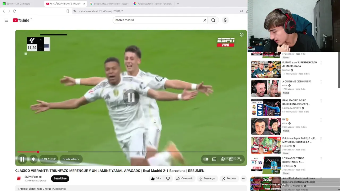Mute the video volume
The height and width of the screenshot is (191, 340).
click(x=33, y=159)
